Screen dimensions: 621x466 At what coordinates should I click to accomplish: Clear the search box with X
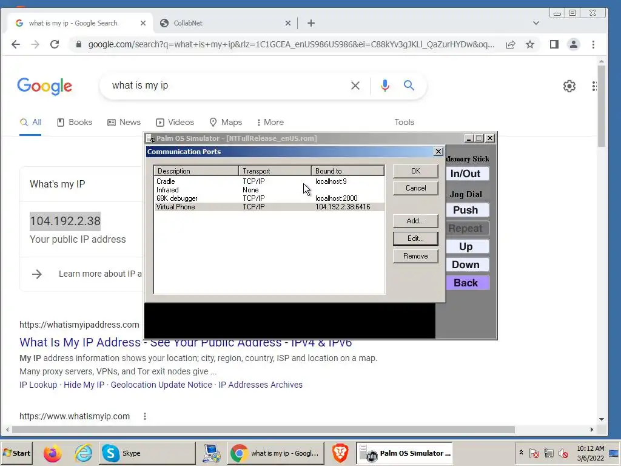355,86
